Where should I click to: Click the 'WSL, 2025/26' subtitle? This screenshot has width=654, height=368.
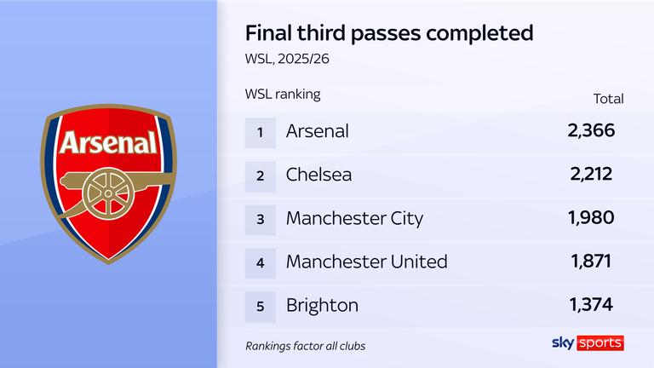pos(286,63)
